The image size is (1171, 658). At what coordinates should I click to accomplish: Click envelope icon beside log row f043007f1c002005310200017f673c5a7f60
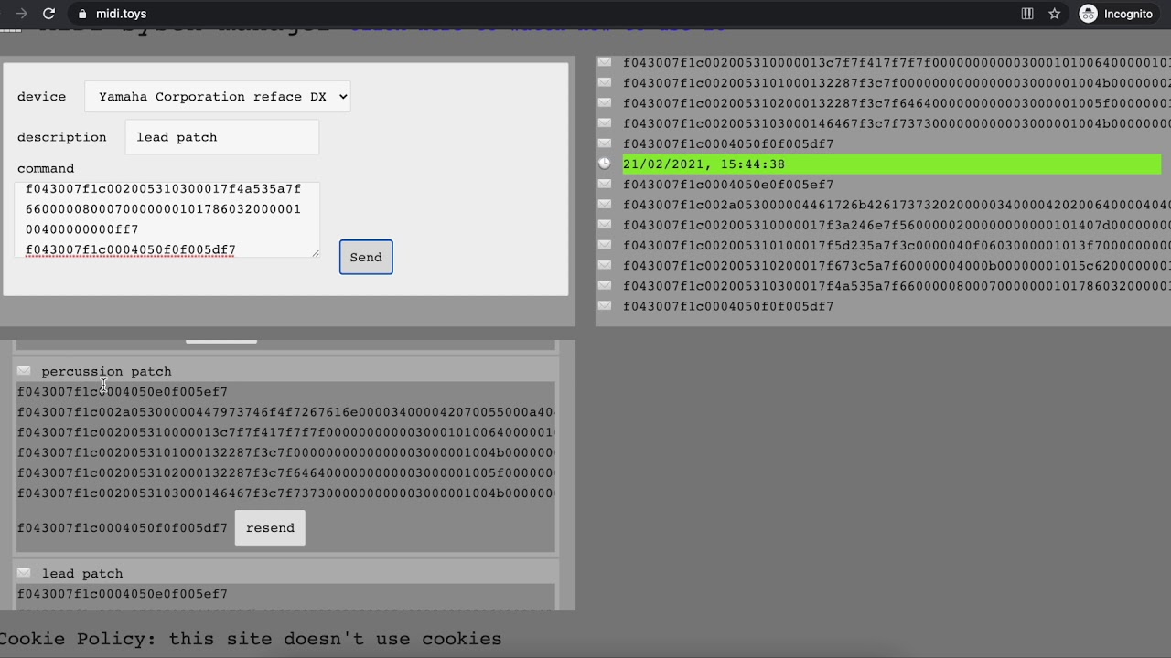[x=605, y=265]
